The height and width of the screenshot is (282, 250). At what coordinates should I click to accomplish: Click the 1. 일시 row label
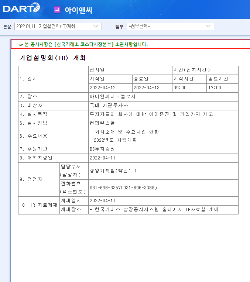click(53, 79)
